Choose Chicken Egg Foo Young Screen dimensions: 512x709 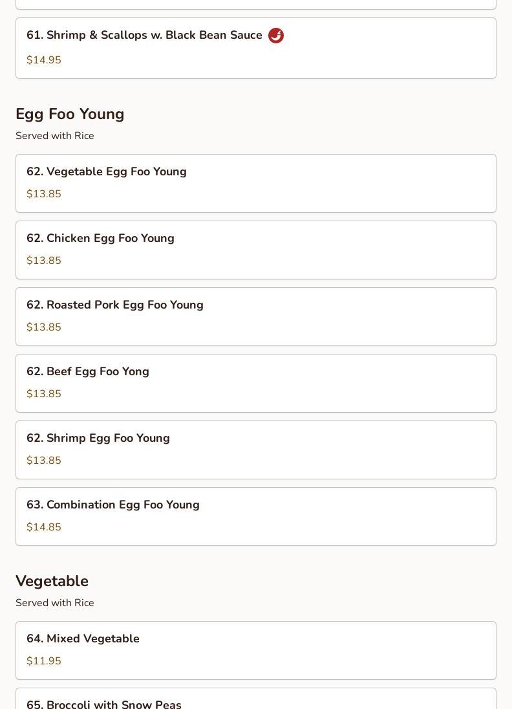click(100, 239)
